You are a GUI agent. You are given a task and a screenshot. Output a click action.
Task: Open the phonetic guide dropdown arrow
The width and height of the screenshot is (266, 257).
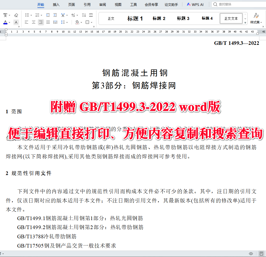click(x=9, y=15)
